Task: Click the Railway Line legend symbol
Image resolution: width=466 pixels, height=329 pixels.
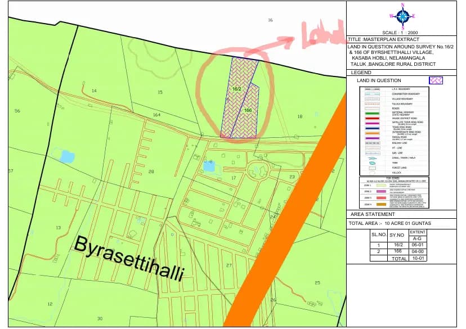Action: tap(373, 143)
